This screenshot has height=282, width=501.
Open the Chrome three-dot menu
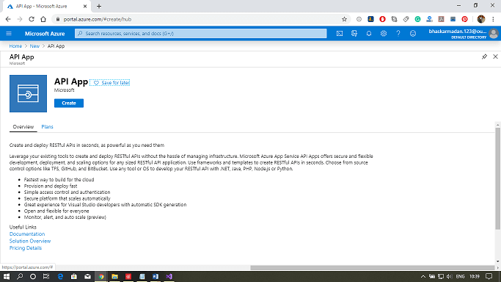(493, 19)
